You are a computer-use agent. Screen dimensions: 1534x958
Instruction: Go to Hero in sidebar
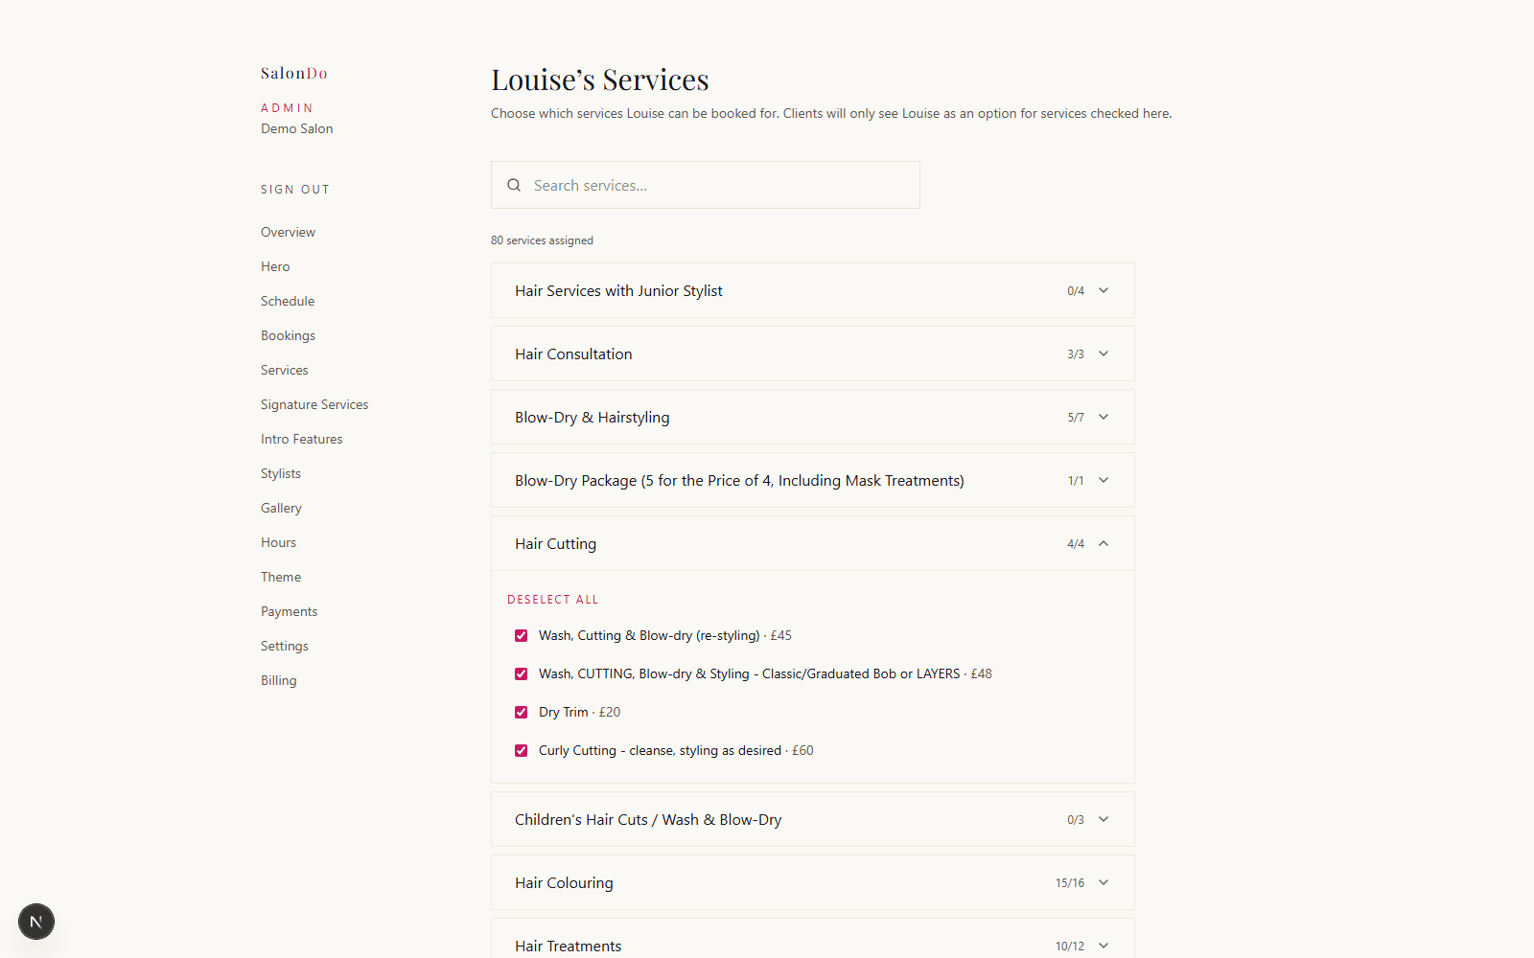[275, 266]
